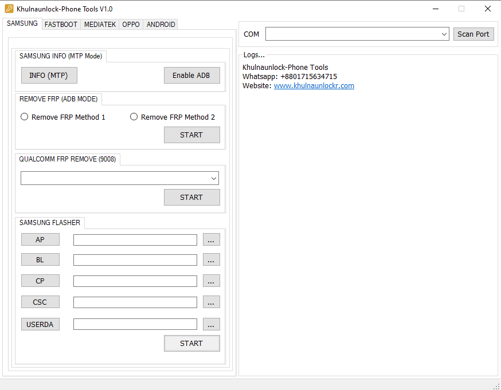Focus the BL file path field

pyautogui.click(x=135, y=260)
